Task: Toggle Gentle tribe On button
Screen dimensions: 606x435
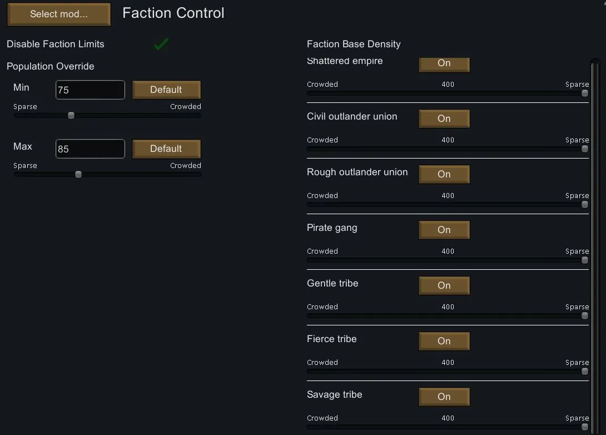Action: point(444,285)
